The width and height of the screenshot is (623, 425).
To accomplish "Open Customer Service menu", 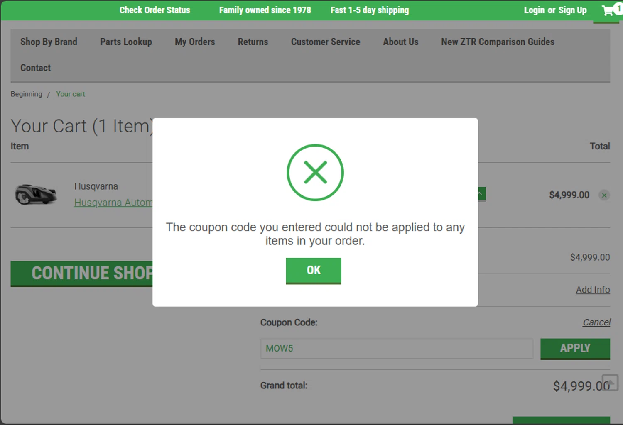I will click(325, 42).
